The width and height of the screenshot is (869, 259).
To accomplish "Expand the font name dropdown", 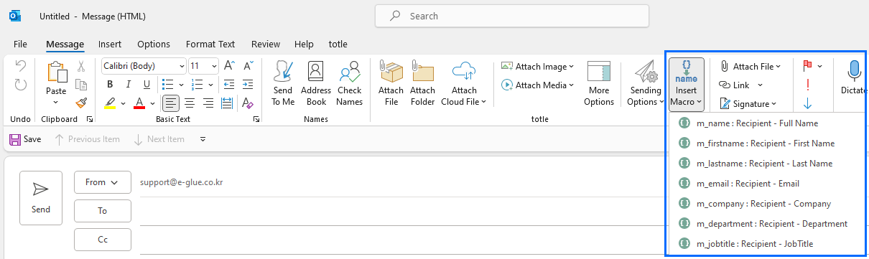I will (x=182, y=66).
